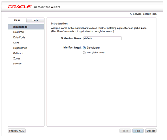Select the Introduction step
This screenshot has width=167, height=140.
pyautogui.click(x=27, y=27)
